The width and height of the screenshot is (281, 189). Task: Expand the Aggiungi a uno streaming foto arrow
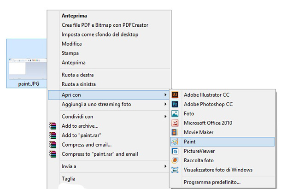[165, 104]
